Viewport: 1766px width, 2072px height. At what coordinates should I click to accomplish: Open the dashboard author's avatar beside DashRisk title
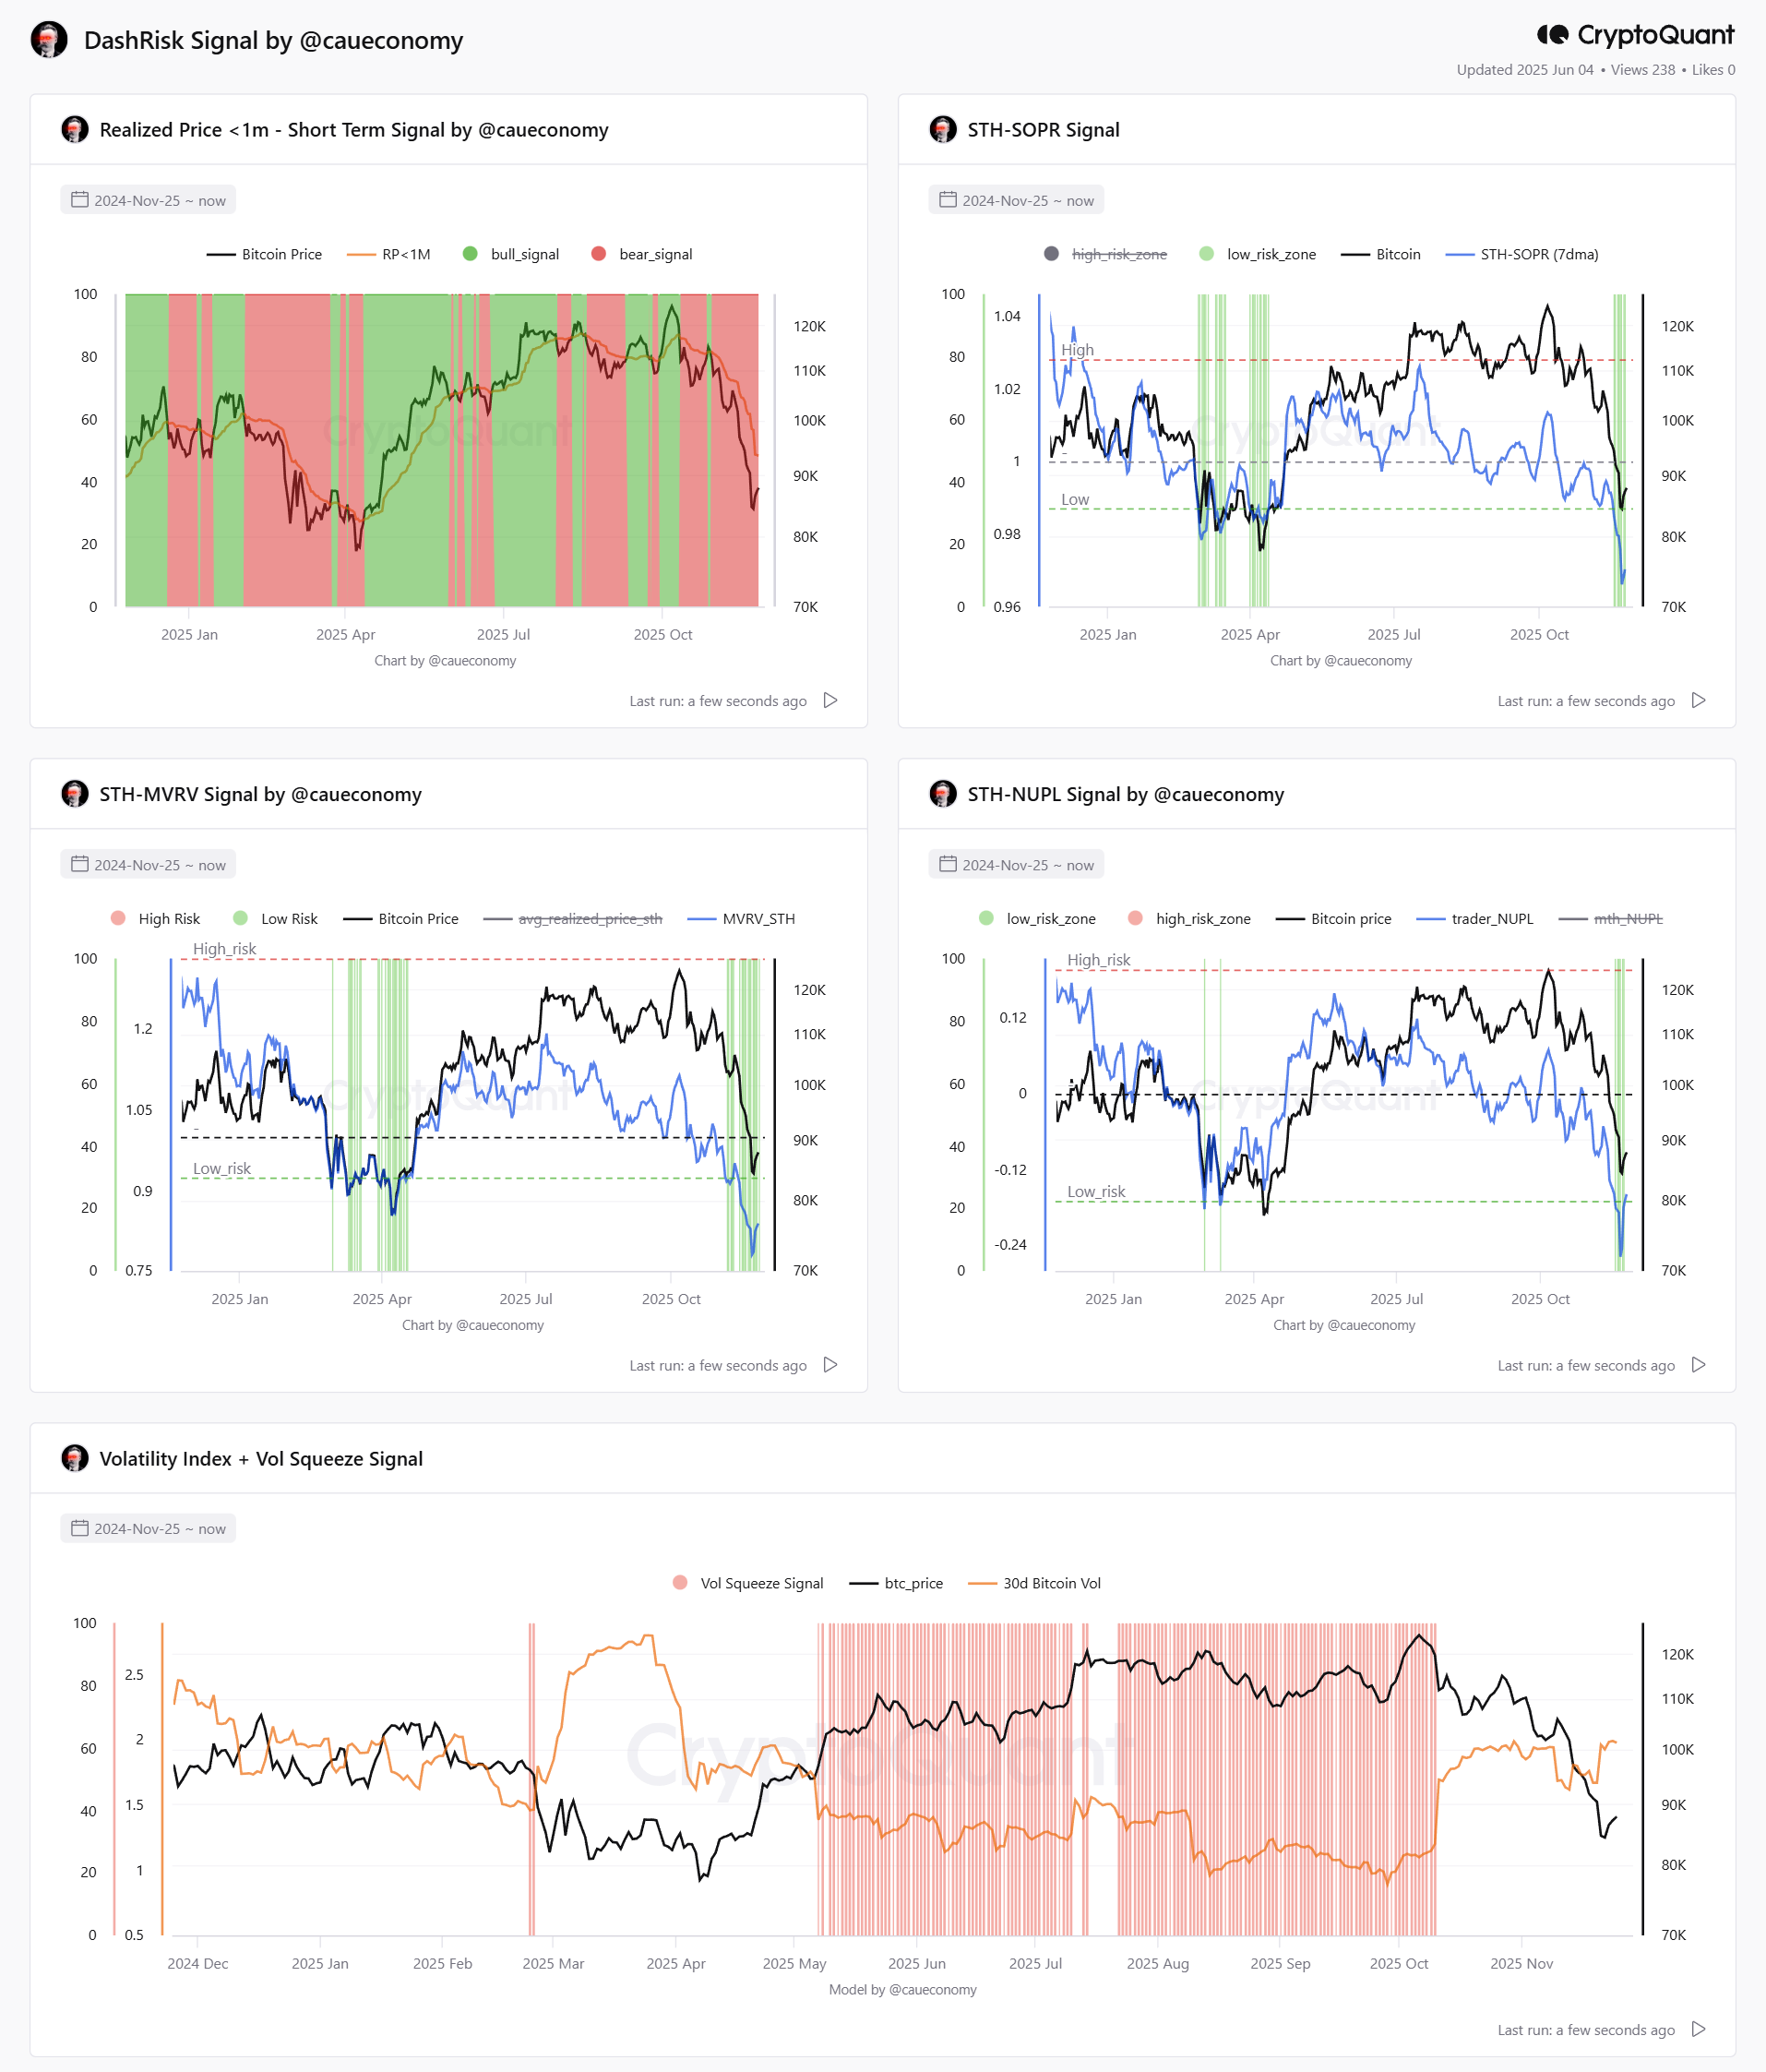pos(49,40)
